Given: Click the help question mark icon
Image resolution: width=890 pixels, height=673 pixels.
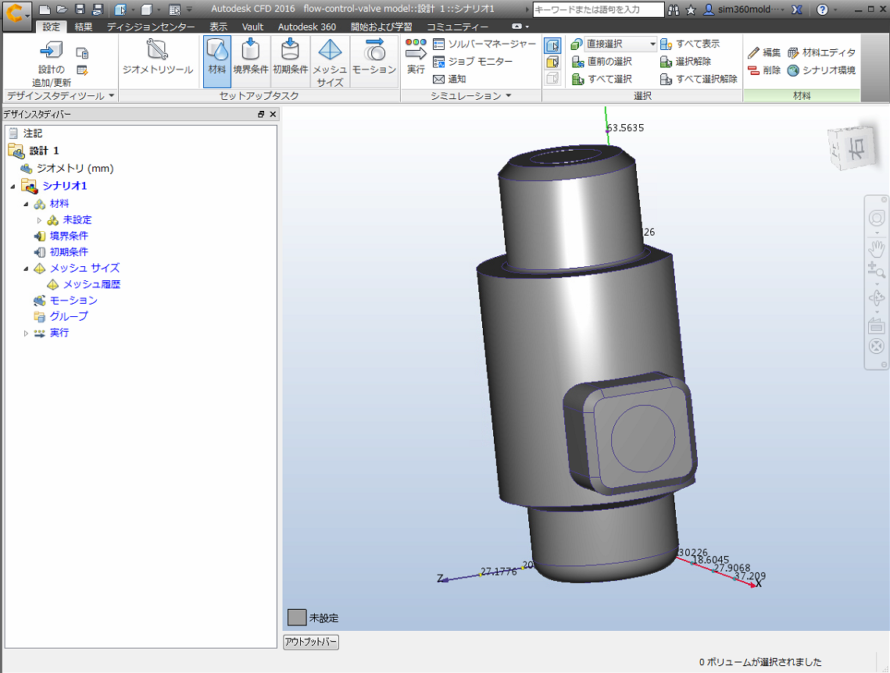Looking at the screenshot, I should point(822,9).
